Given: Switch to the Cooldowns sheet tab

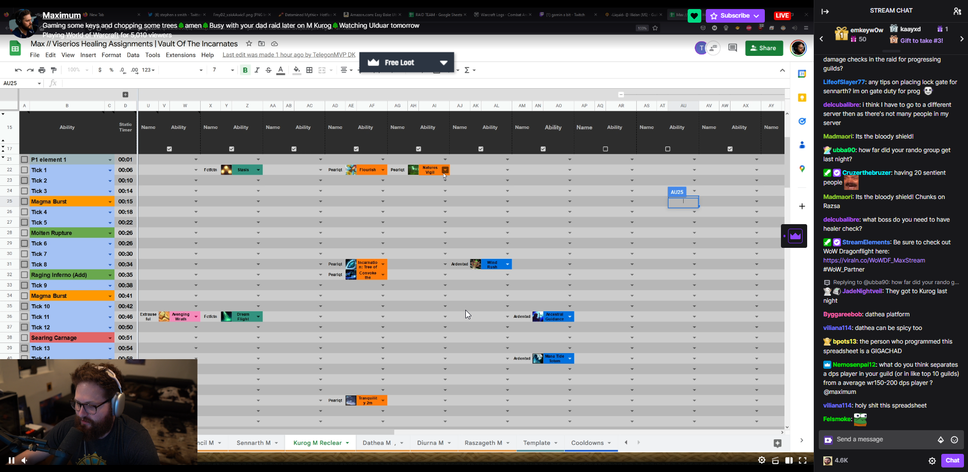Looking at the screenshot, I should pyautogui.click(x=587, y=443).
